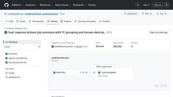Open the GitHub homepage logo
Screen dimensions: 173x97
(6, 5)
